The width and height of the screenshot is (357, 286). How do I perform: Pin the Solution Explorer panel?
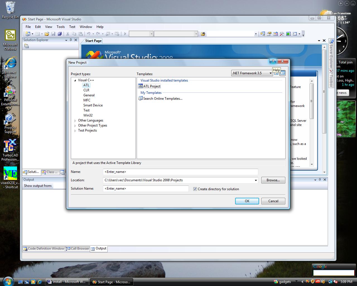(71, 40)
